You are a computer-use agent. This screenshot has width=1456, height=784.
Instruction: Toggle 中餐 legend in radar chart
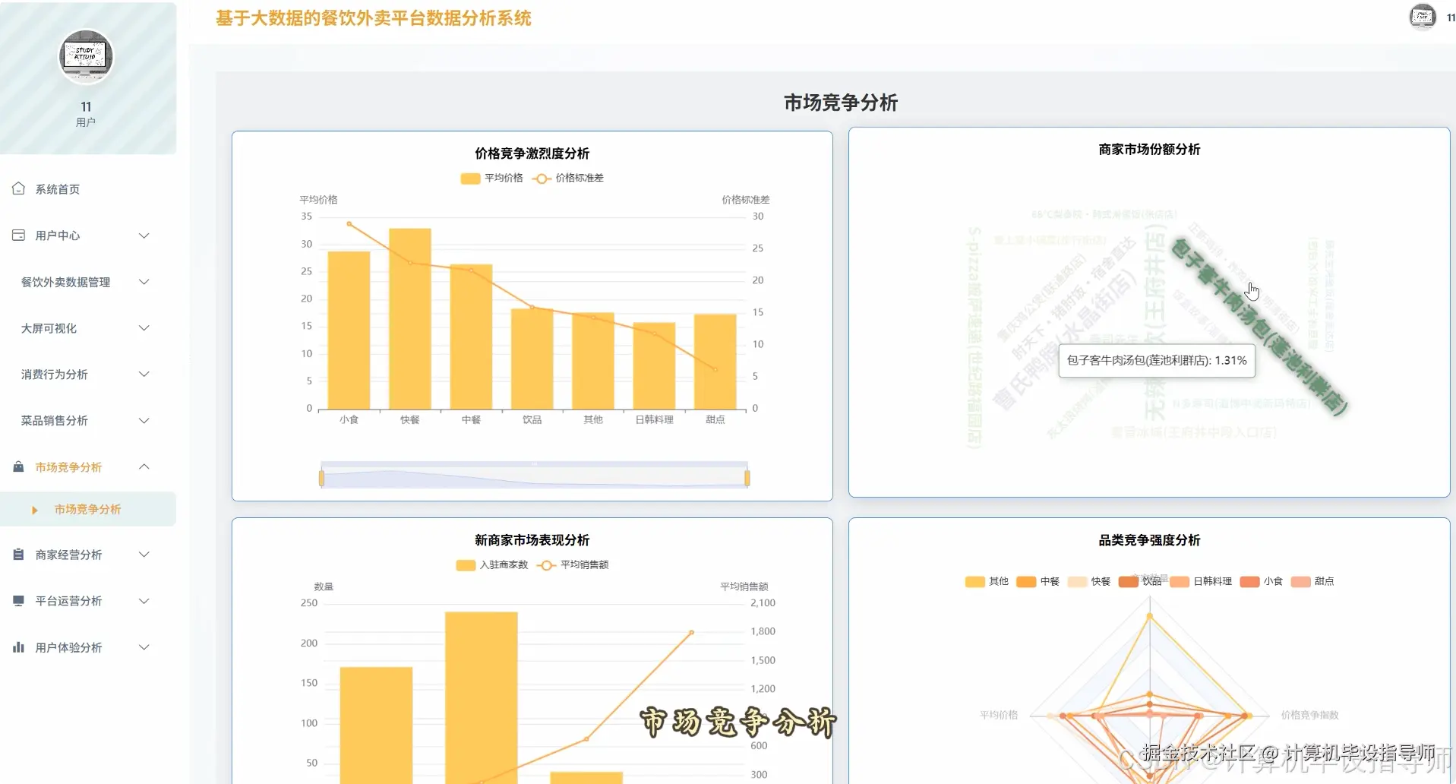click(x=1038, y=581)
